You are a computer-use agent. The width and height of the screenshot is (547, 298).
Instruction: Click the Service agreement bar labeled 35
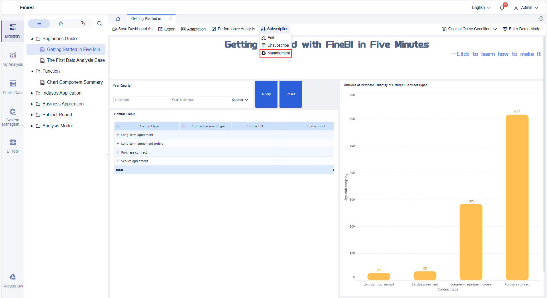click(x=425, y=276)
